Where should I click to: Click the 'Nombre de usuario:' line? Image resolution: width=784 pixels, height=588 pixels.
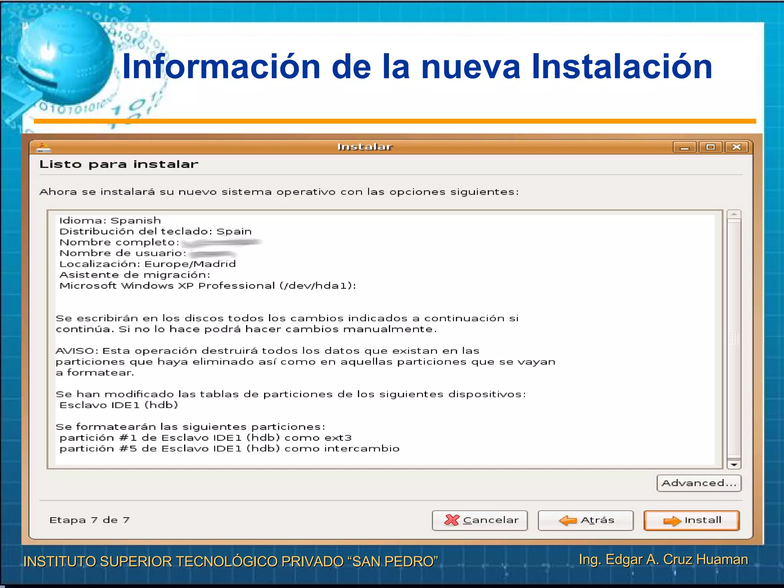pos(123,253)
